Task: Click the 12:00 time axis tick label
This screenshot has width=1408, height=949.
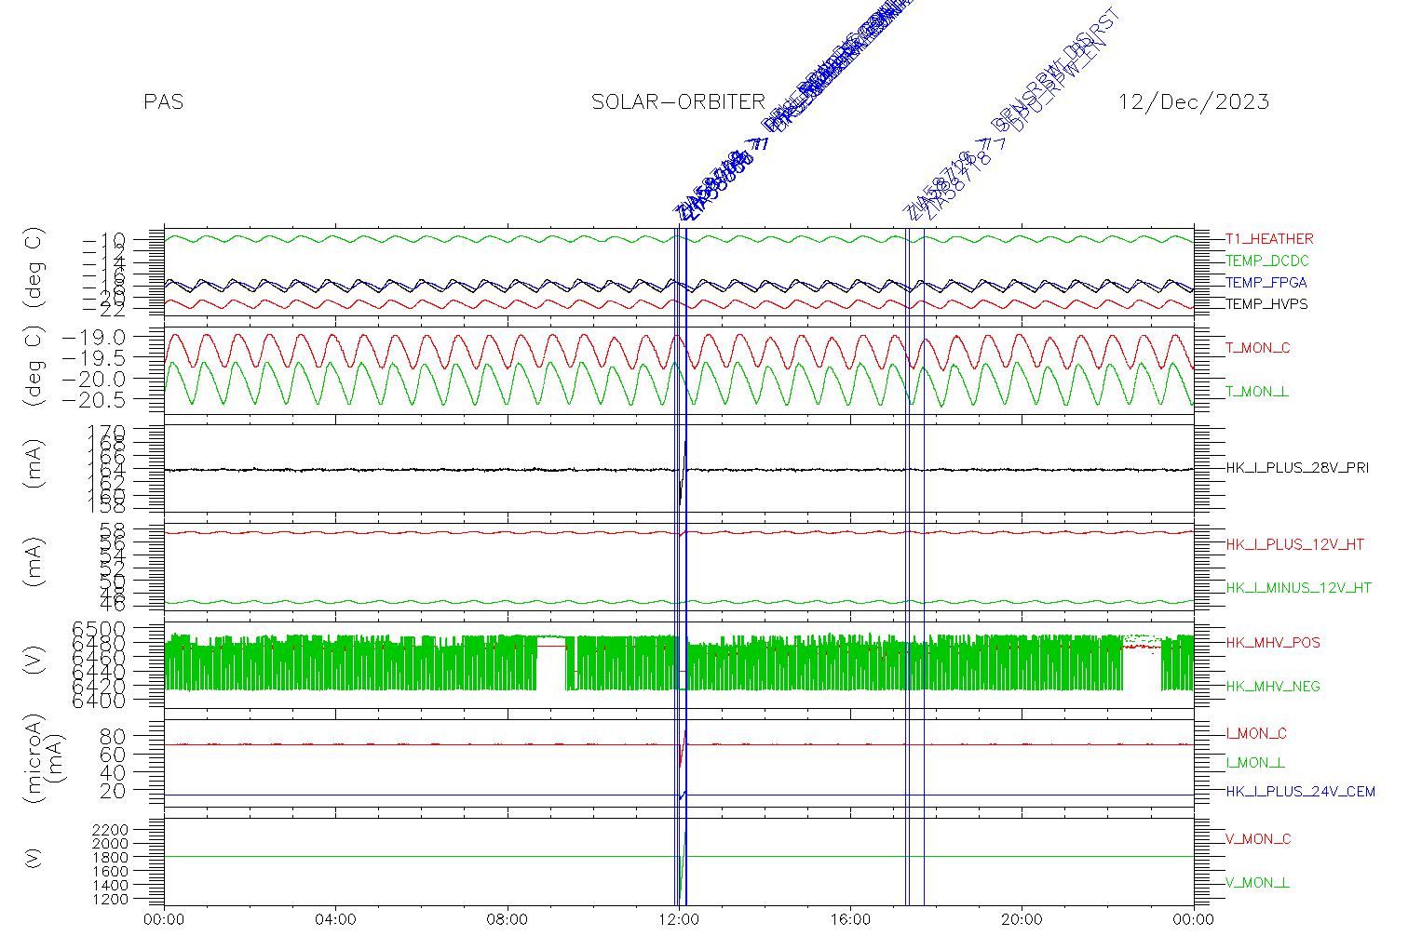Action: tap(679, 920)
